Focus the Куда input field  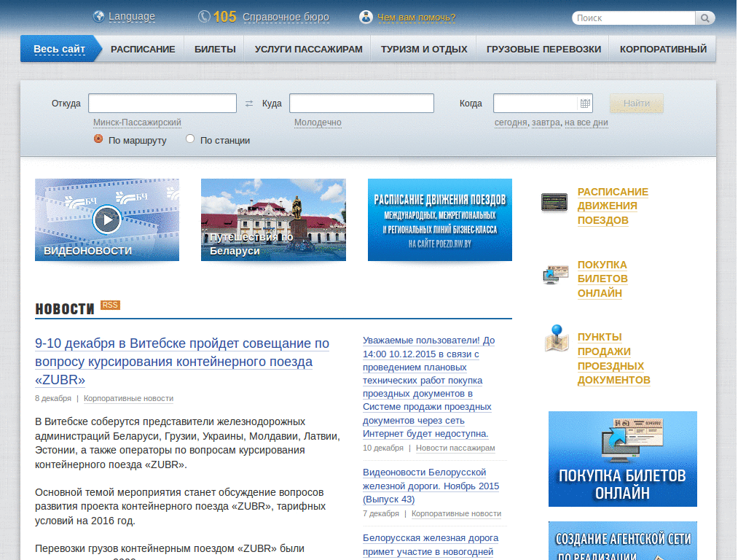361,104
